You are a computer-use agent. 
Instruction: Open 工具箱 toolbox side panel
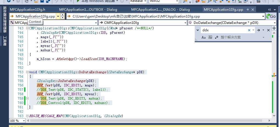[5, 41]
